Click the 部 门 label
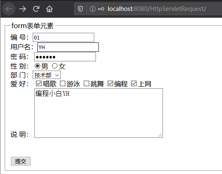Screen dimensions: 222x174 tap(19, 75)
